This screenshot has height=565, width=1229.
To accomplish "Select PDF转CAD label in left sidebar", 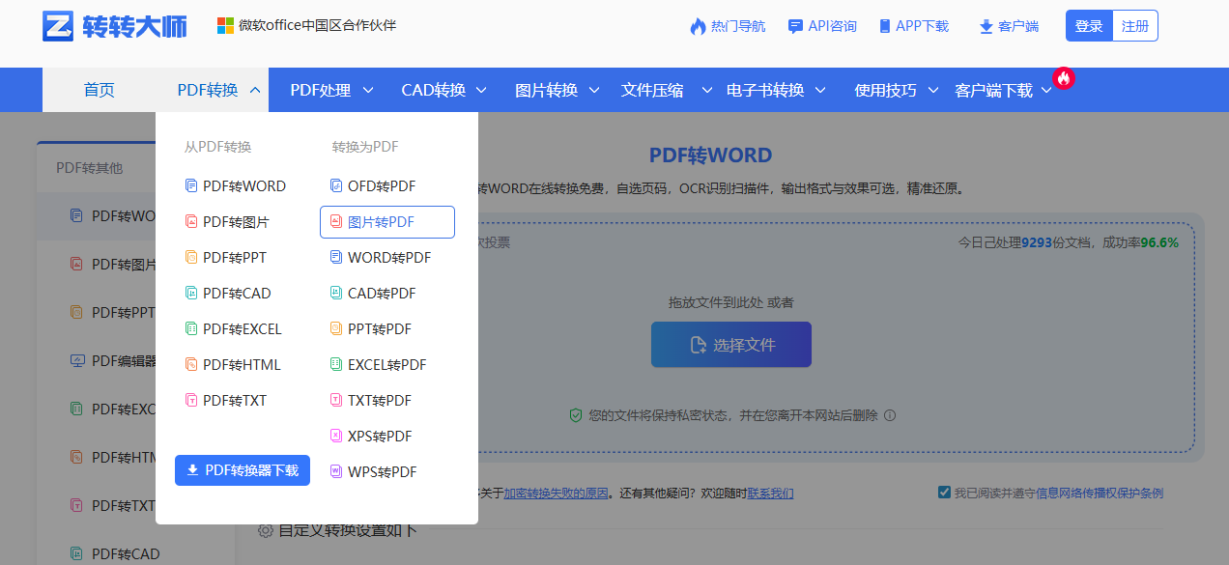I will 126,553.
